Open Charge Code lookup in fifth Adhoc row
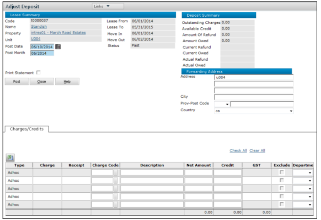This screenshot has height=220, width=321. coord(116,205)
